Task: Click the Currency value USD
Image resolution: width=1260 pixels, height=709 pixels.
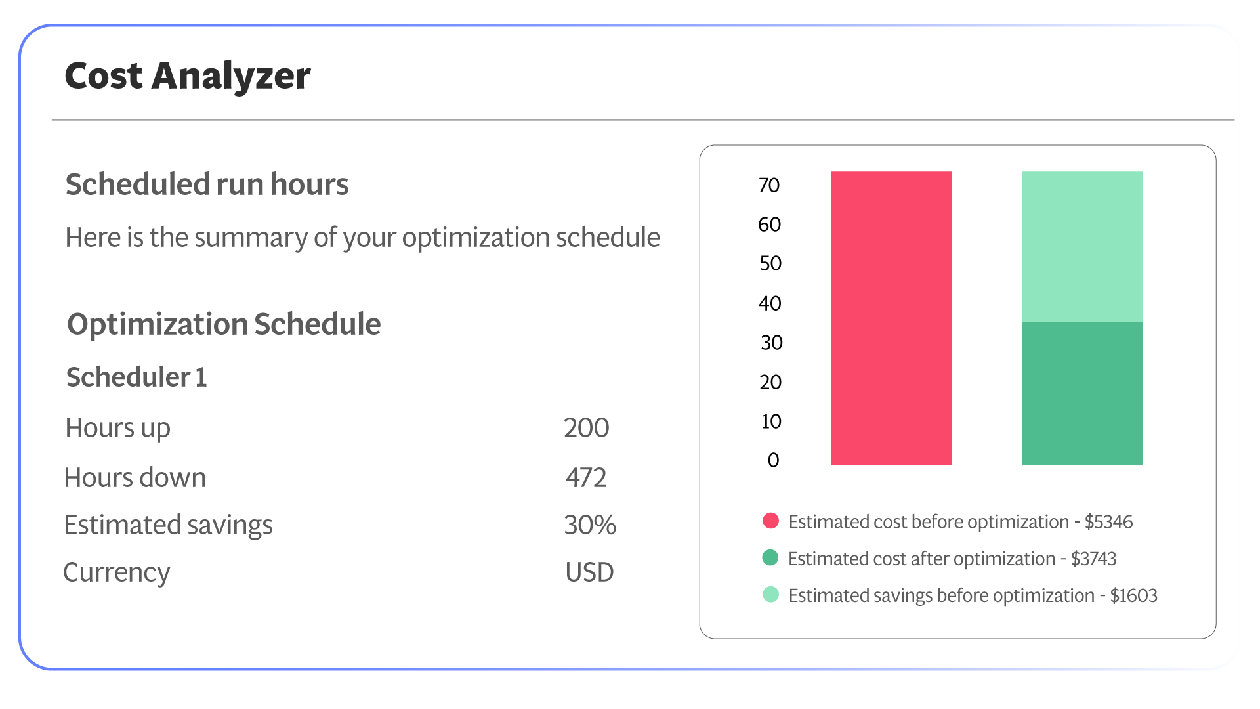Action: [x=589, y=572]
